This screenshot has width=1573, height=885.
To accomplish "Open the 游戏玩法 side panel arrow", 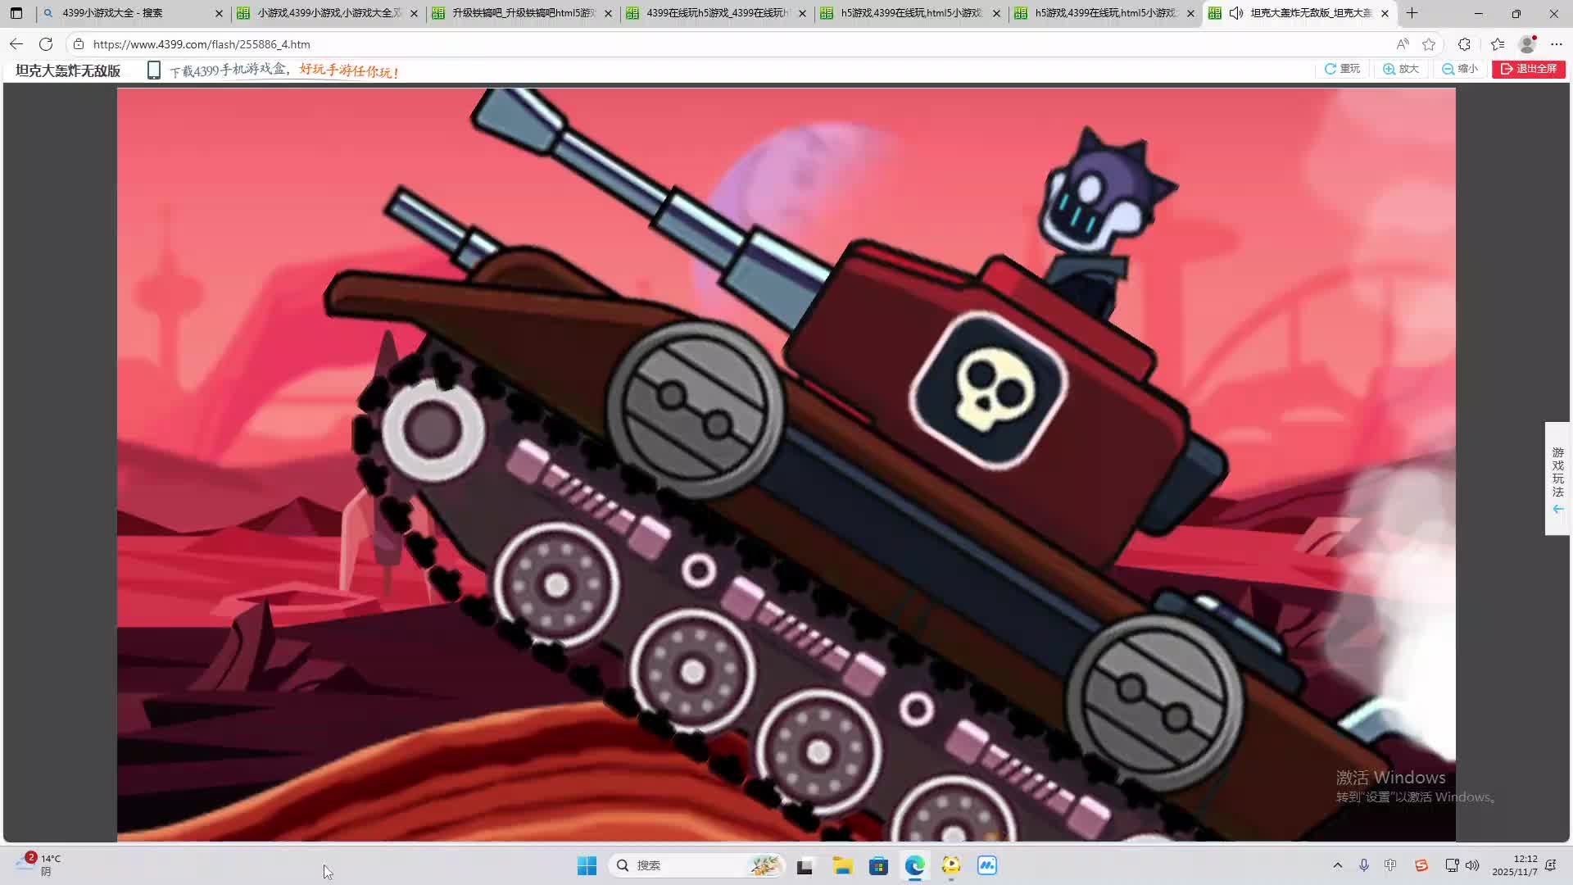I will coord(1557,509).
